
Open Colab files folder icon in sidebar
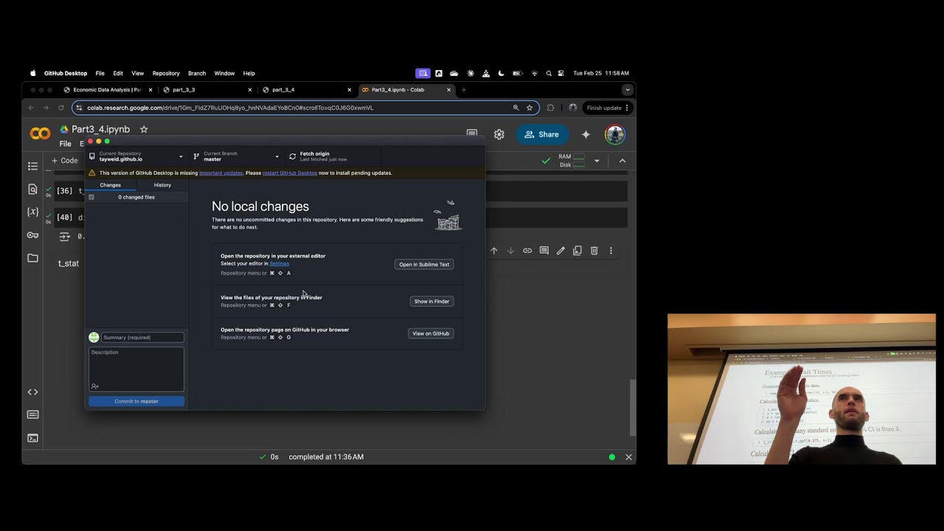point(32,258)
